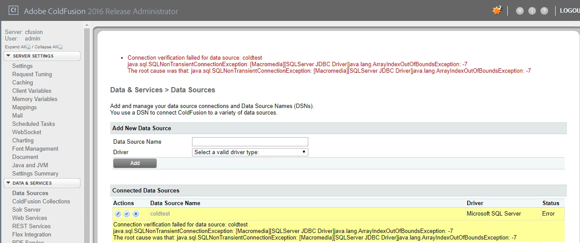Collapse the DATA & SERVICES section
Screen dimensions: 580x243
coord(42,183)
